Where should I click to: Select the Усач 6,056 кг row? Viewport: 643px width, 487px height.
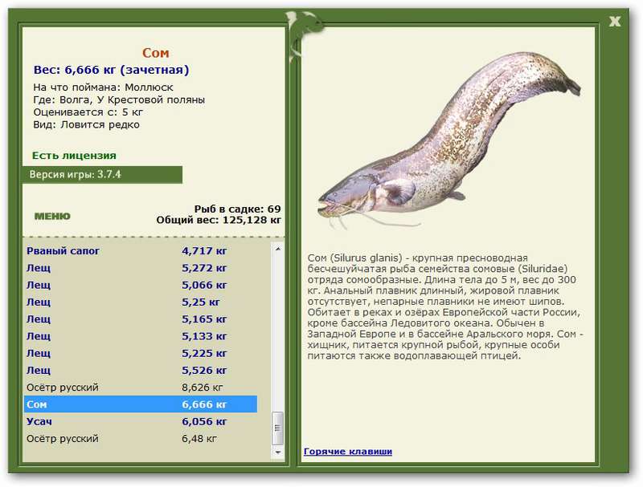[x=141, y=421]
